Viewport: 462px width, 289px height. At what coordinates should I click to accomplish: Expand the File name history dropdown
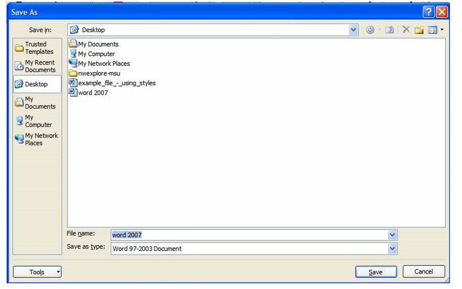392,235
